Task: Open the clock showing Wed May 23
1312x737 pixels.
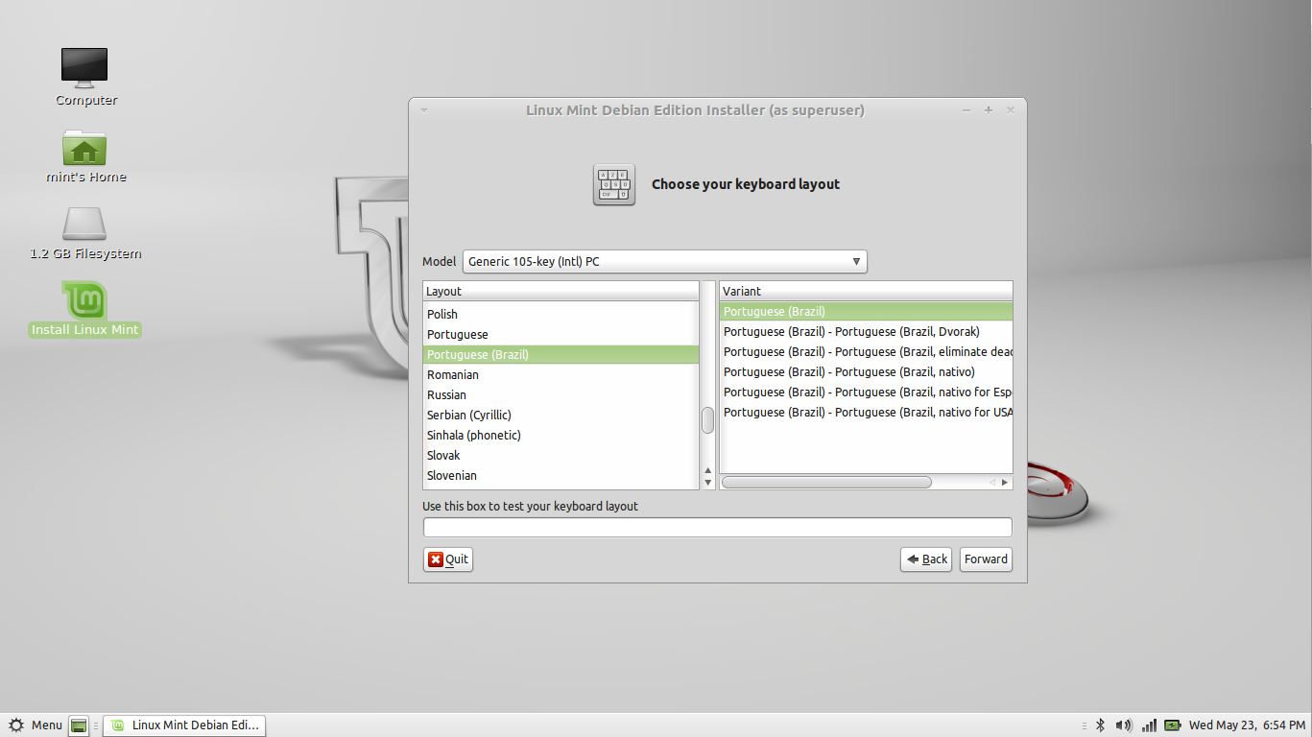Action: coord(1246,725)
